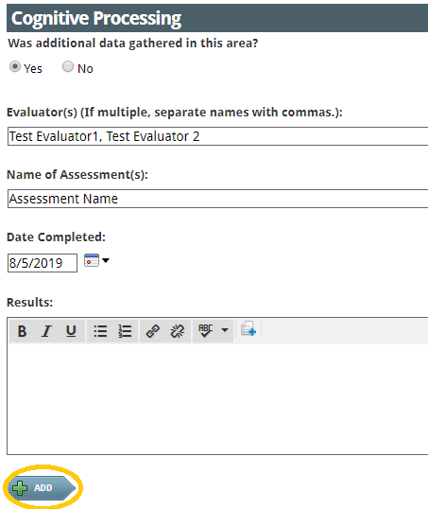Open the date picker dropdown arrow
Screen dimensions: 428x509
click(106, 260)
